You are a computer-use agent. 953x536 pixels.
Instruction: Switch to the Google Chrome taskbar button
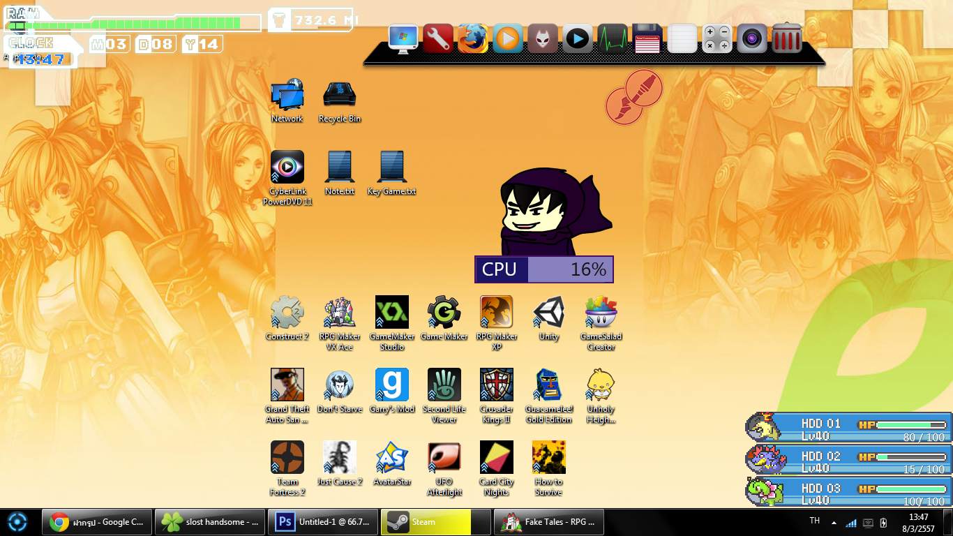click(97, 522)
